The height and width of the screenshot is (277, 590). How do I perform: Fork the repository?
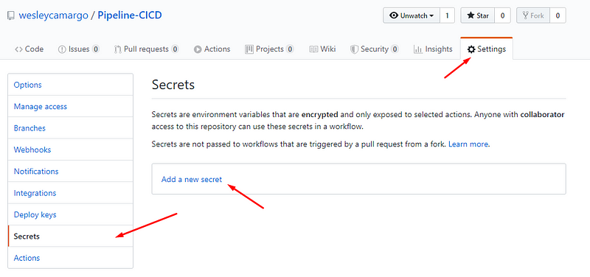click(532, 15)
